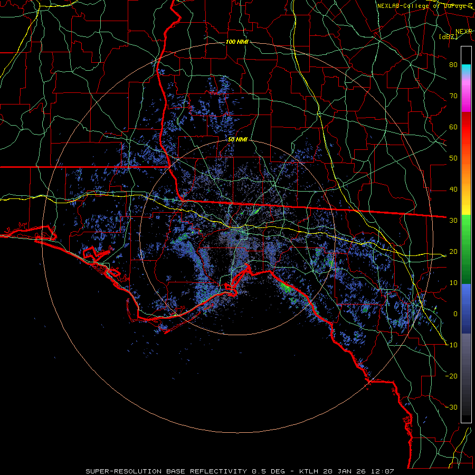Viewport: 475px width, 475px height.
Task: Click the 40 dBZ scale value
Action: pos(453,189)
